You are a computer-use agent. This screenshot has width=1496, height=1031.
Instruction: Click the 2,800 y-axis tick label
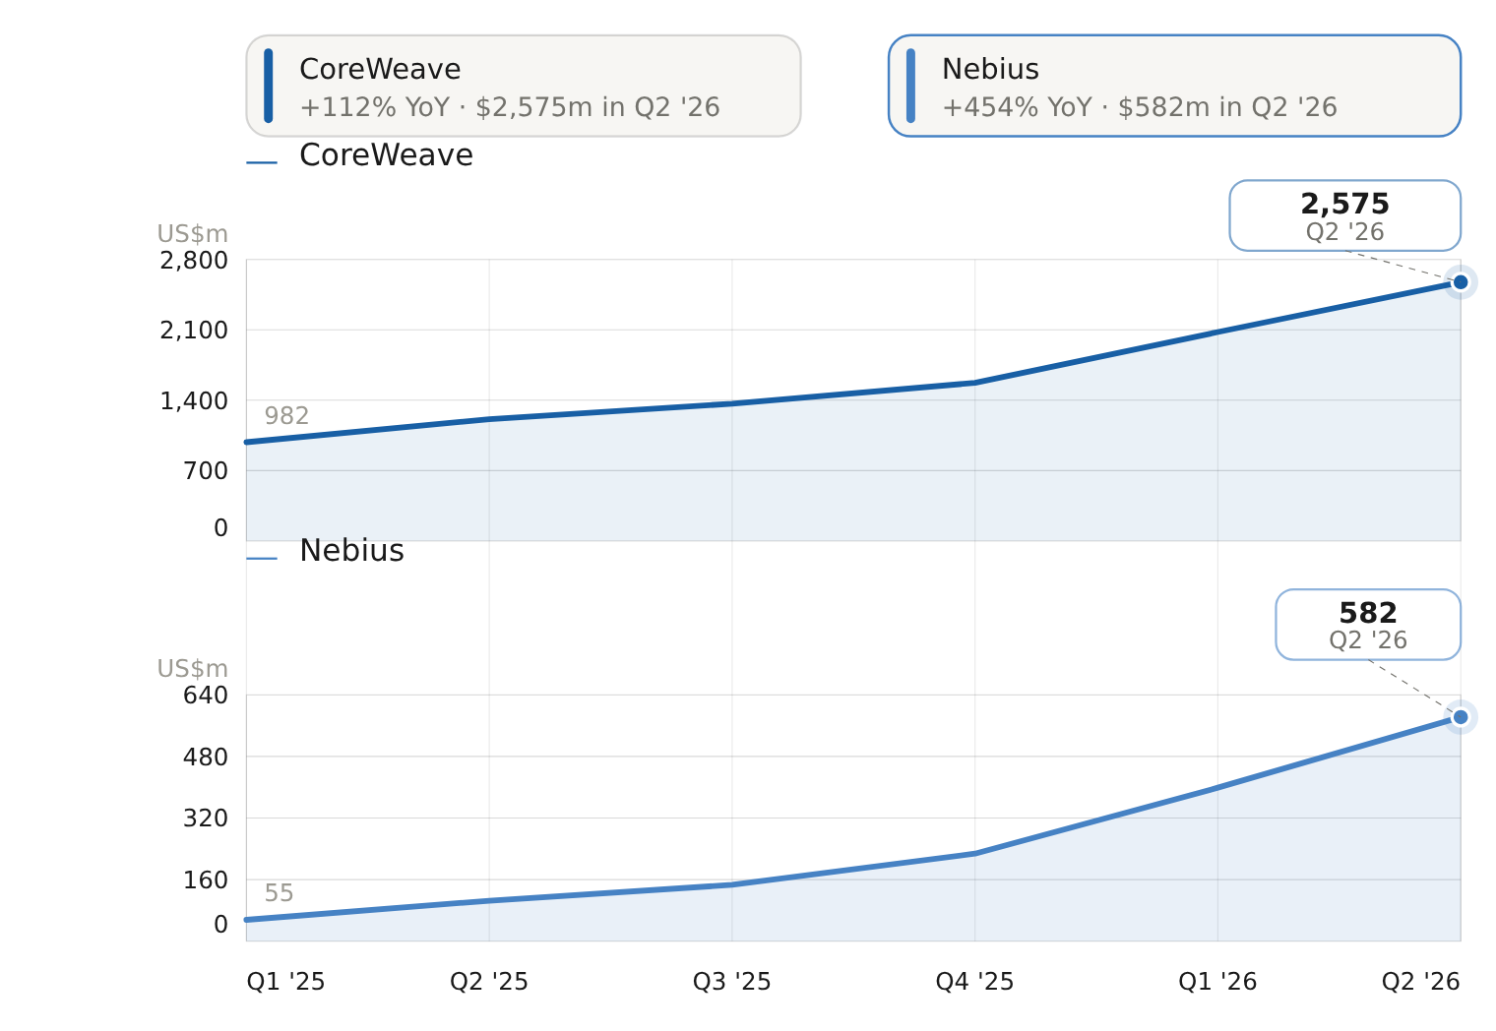[x=194, y=261]
